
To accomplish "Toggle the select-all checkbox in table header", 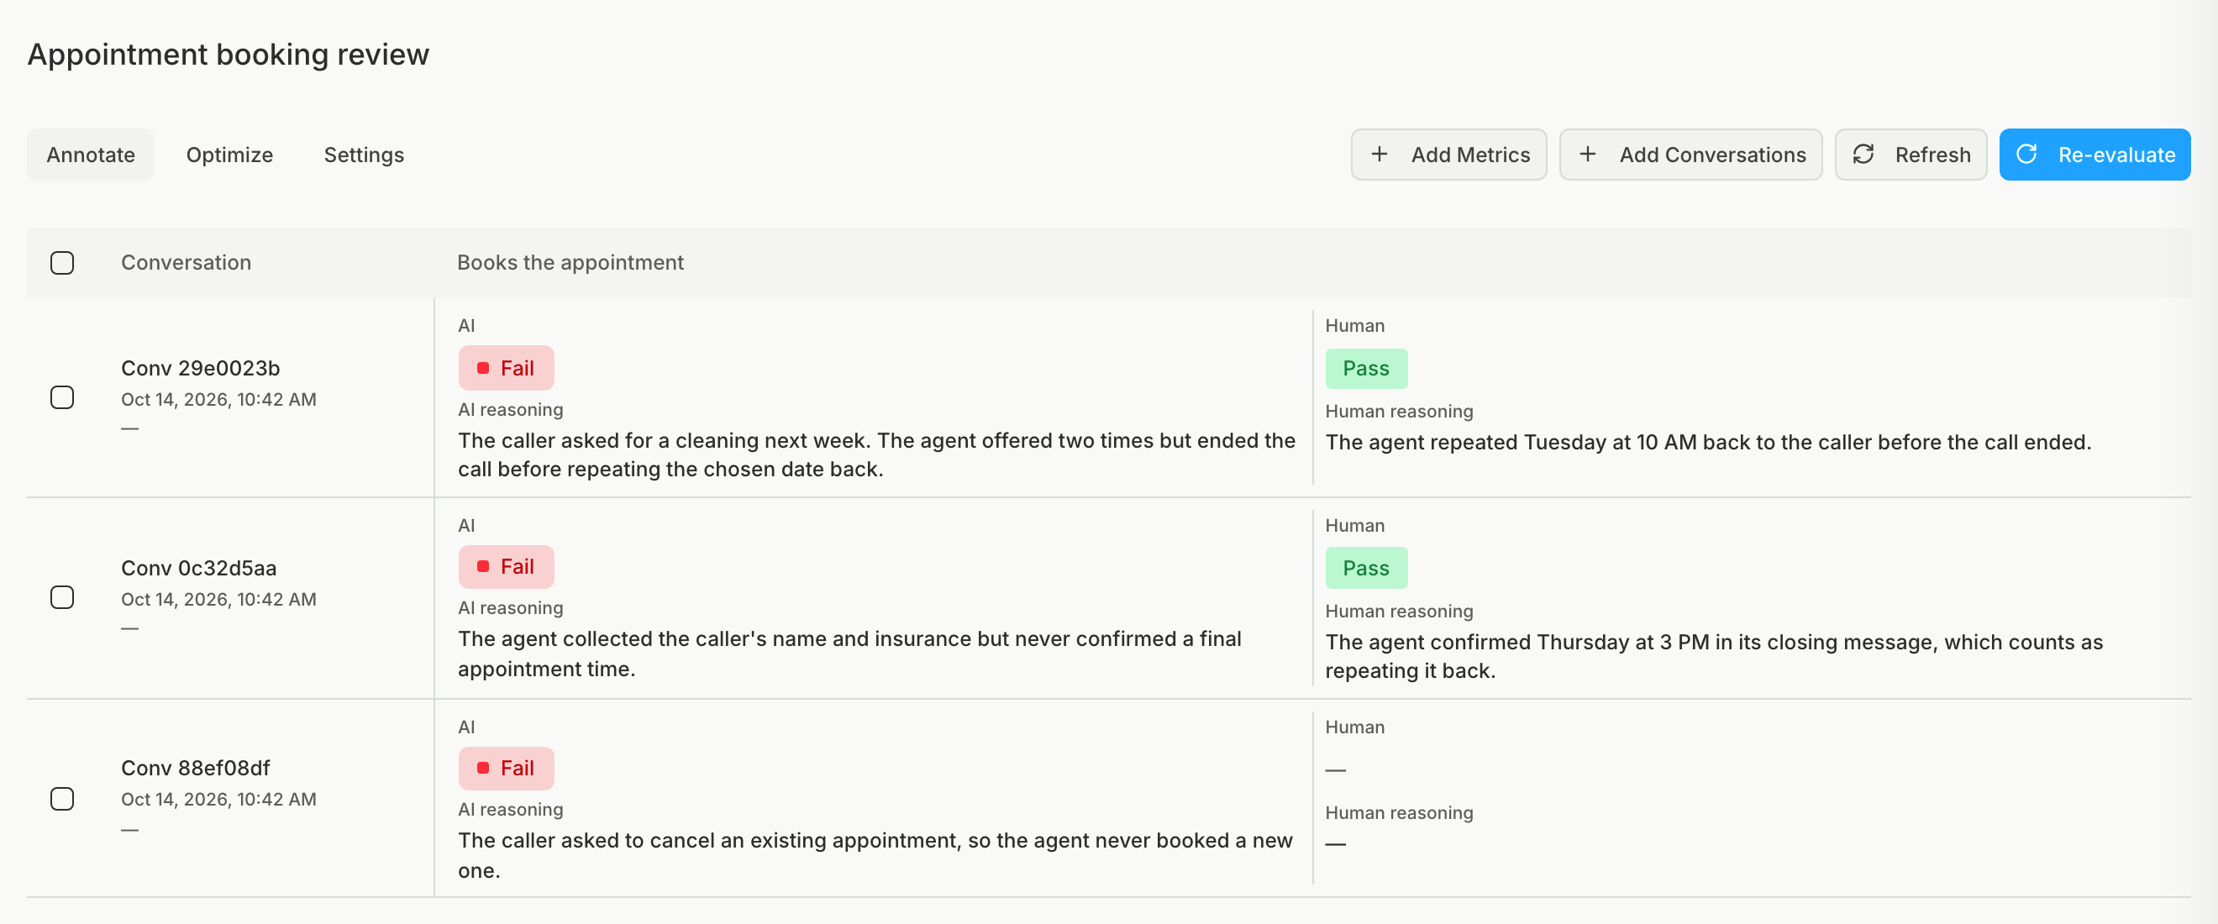I will click(x=62, y=263).
